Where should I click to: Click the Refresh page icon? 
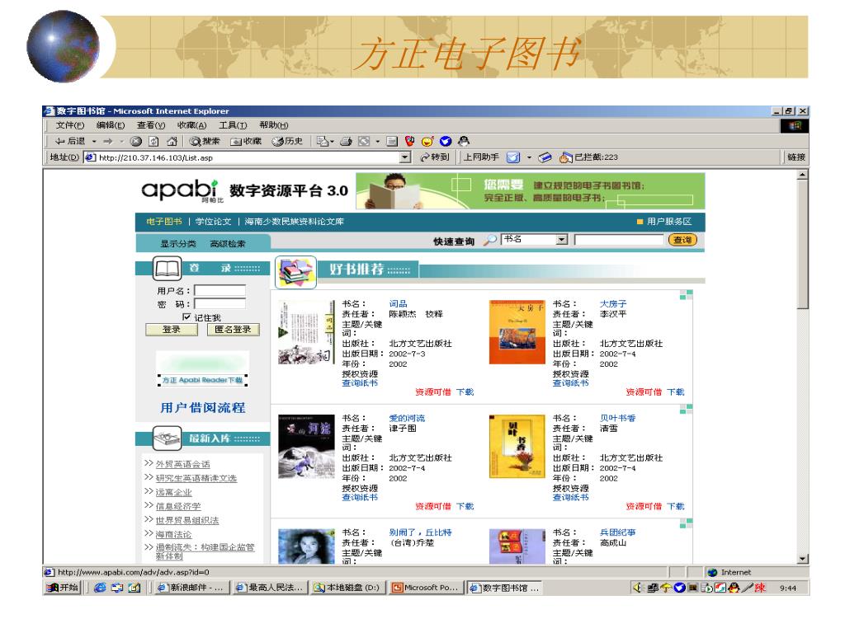pyautogui.click(x=153, y=141)
